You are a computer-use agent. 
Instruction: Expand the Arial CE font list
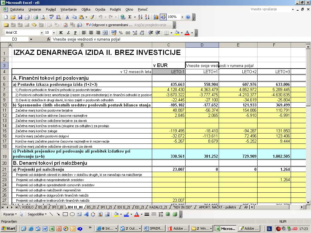(x=42, y=33)
